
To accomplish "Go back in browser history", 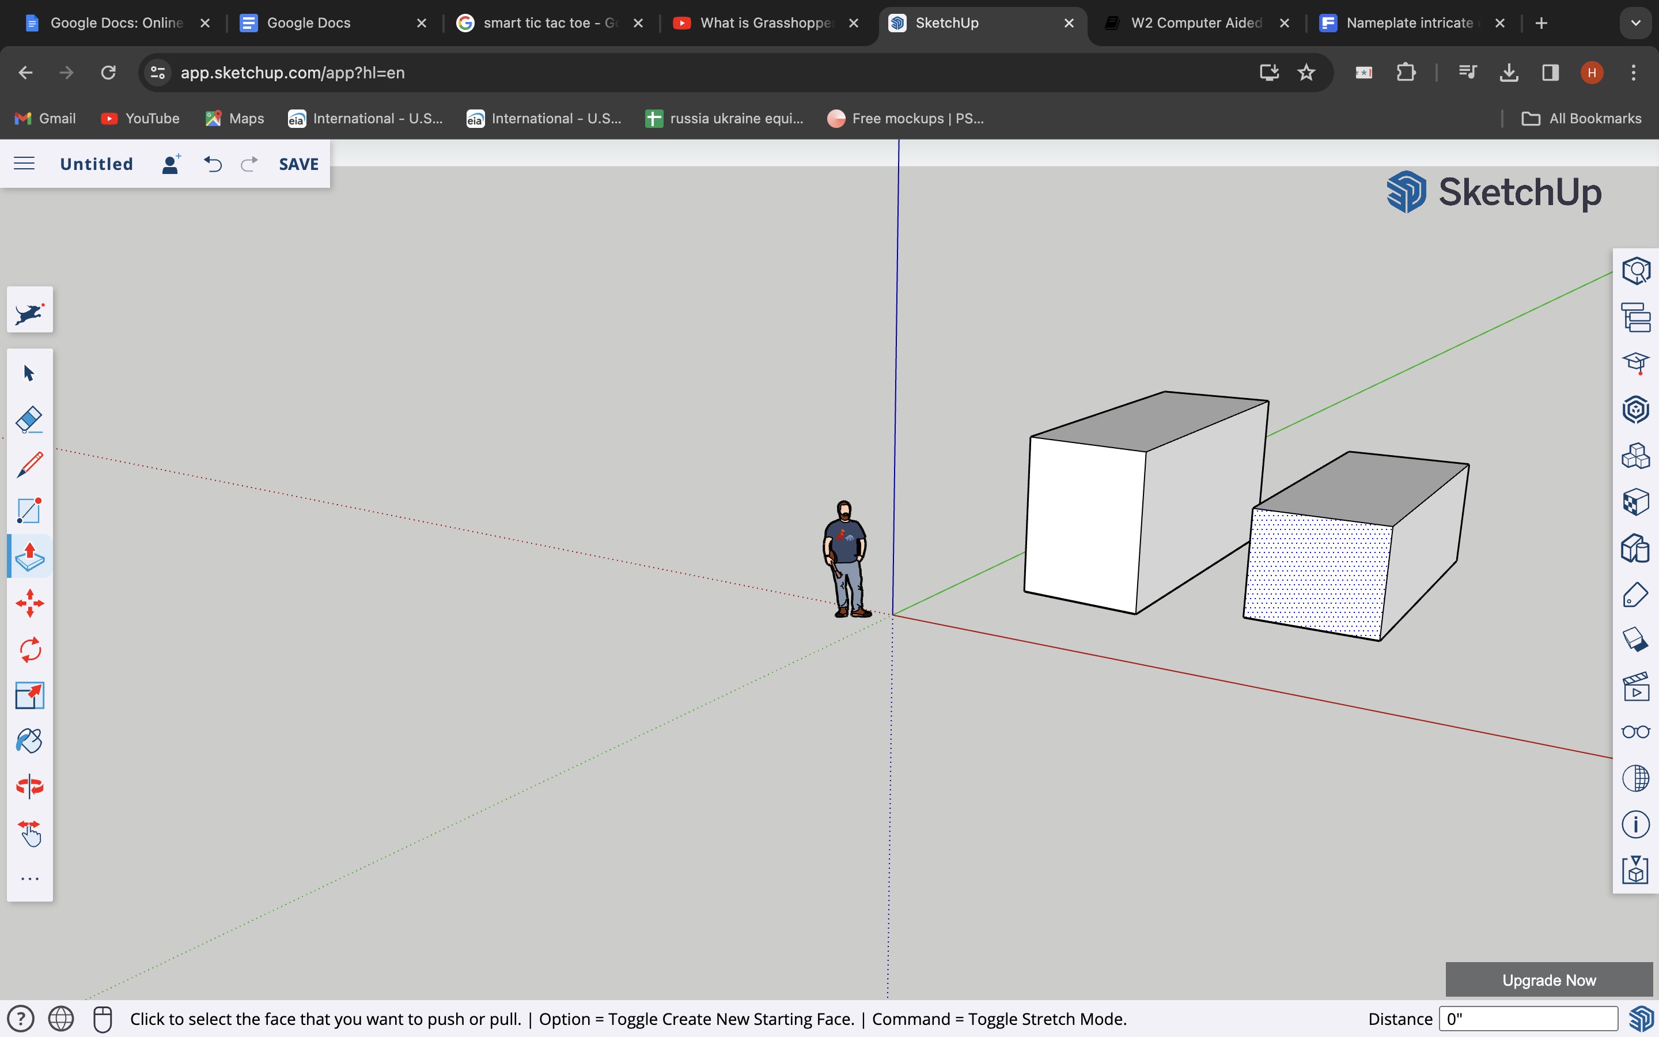I will pyautogui.click(x=25, y=73).
